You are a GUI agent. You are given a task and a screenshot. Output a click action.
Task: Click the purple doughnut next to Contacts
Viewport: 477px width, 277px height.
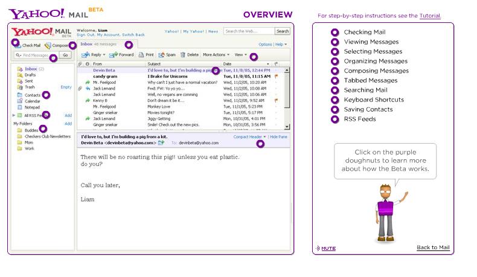(x=46, y=95)
